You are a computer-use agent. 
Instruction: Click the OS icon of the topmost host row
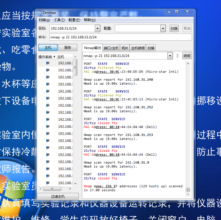[48, 63]
